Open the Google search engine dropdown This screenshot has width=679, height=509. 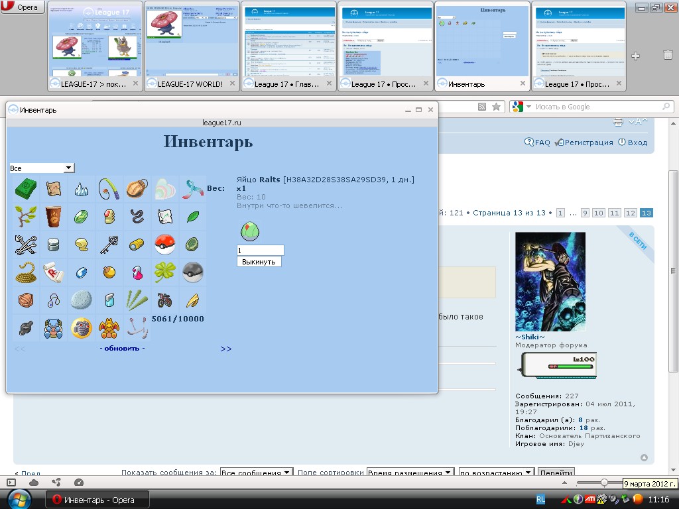pos(528,107)
